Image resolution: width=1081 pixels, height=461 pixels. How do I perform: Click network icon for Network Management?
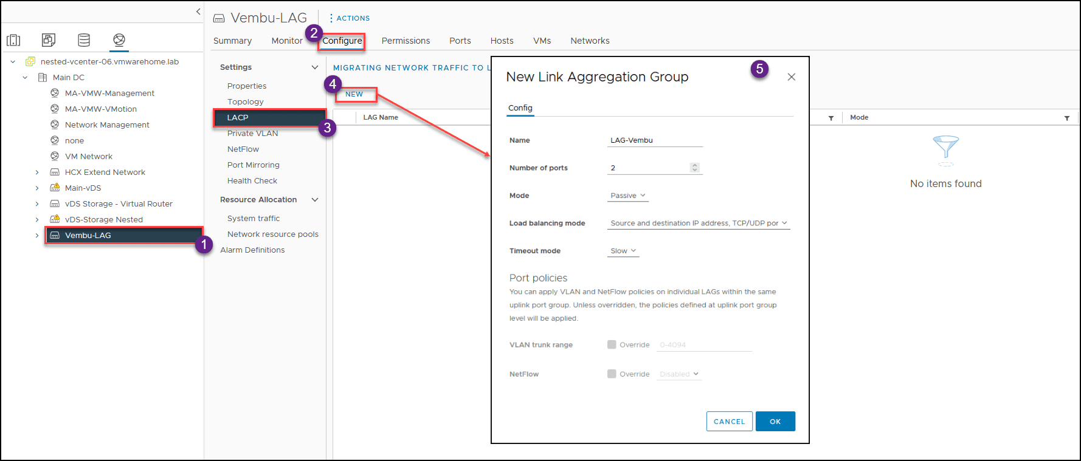[x=55, y=125]
